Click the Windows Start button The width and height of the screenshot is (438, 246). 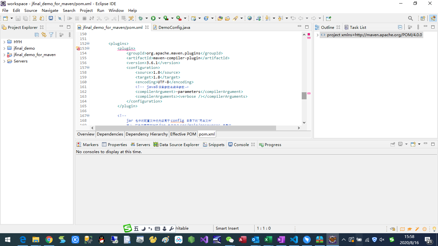7,239
